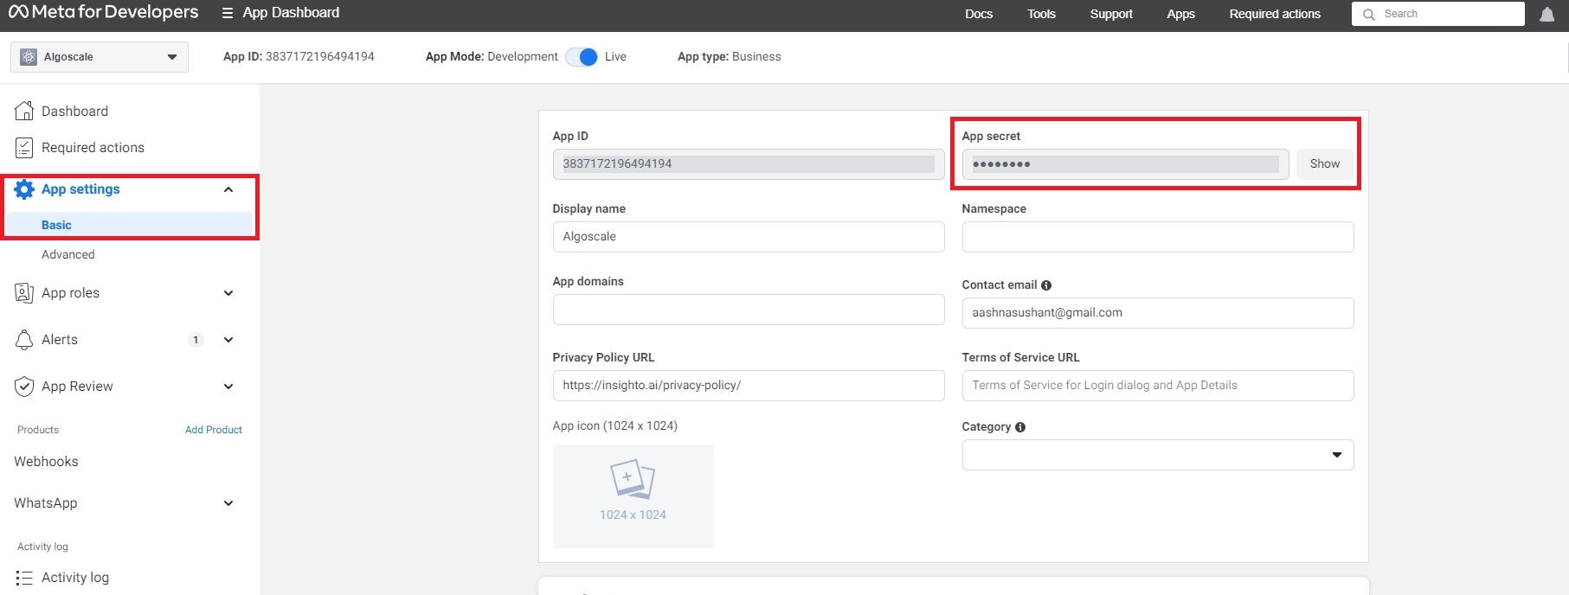The image size is (1569, 595).
Task: Select Basic under App settings
Action: (130, 225)
